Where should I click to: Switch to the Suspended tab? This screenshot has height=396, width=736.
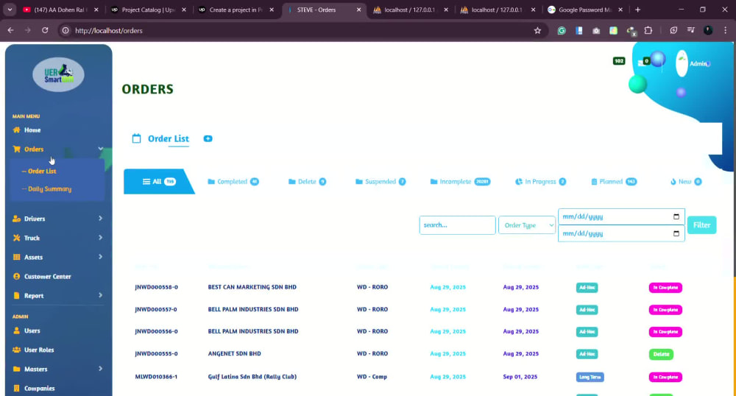click(381, 182)
